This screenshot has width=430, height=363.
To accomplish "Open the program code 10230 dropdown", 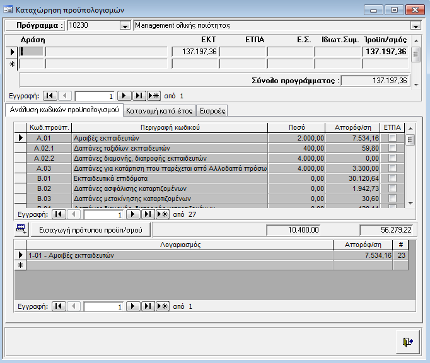I will (124, 26).
